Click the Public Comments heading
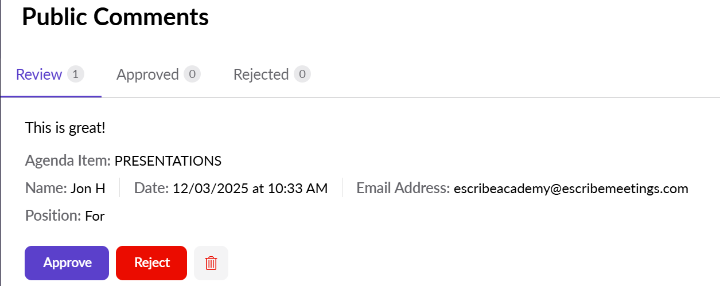 click(115, 17)
